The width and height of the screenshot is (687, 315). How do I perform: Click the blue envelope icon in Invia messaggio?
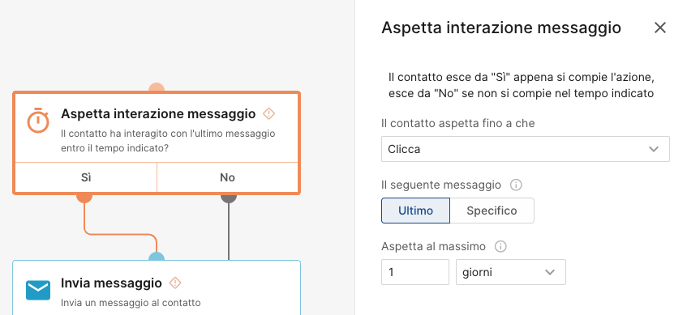38,290
